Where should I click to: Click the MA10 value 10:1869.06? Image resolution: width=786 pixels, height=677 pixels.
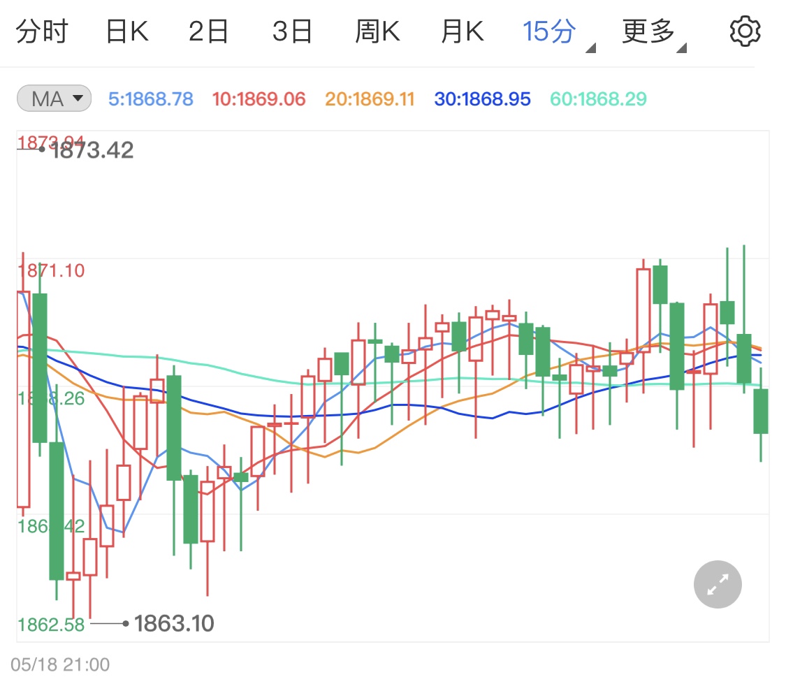click(259, 99)
